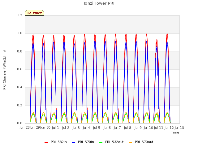Click the Jul 6 x-axis tick label
This screenshot has height=148, width=198.
(107, 128)
